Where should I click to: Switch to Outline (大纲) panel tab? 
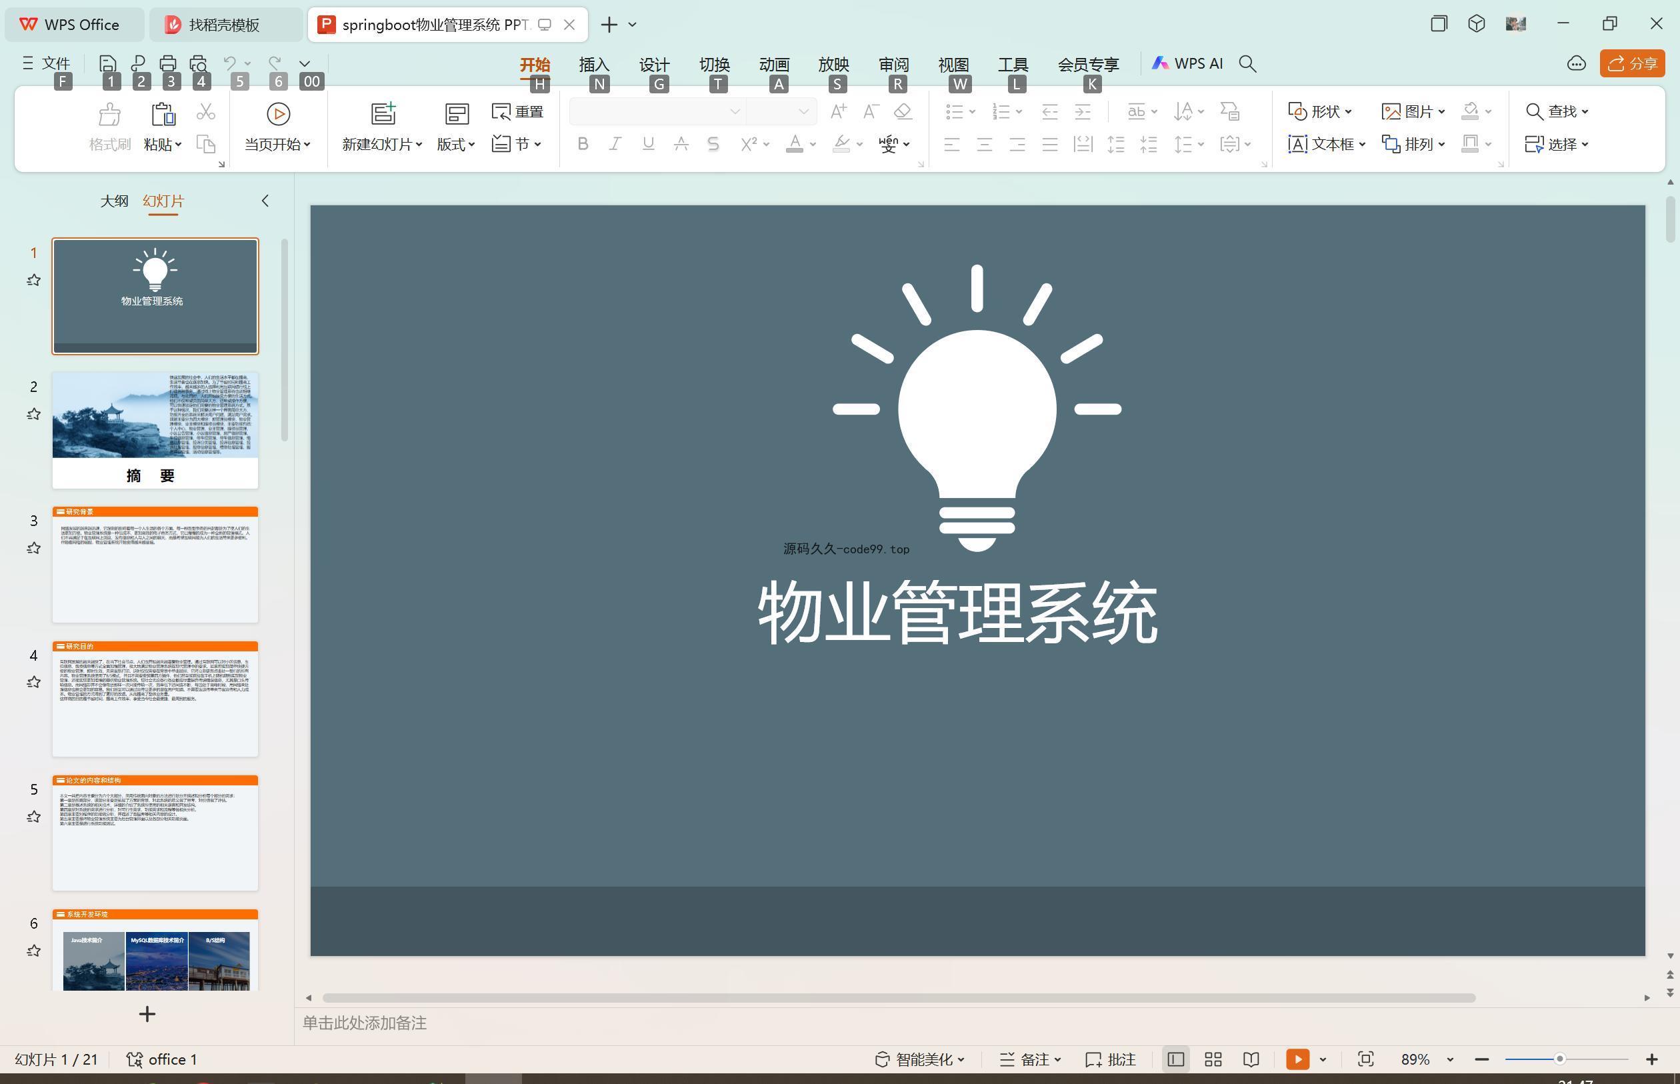pos(114,201)
